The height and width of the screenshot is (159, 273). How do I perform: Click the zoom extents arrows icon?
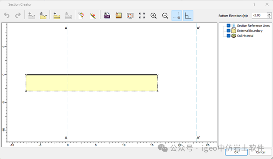coord(142,16)
